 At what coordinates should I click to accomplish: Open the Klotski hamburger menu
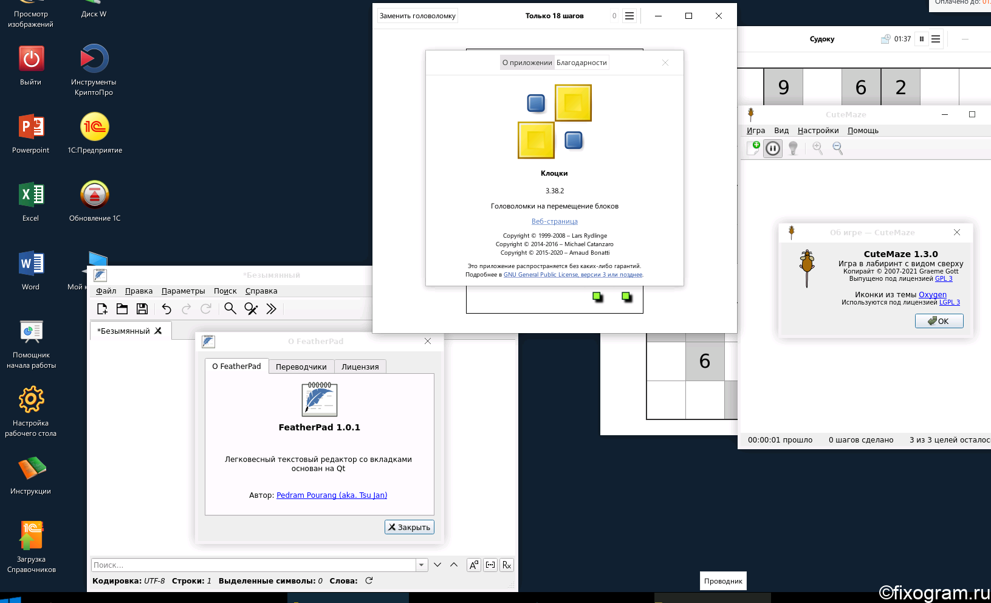point(629,16)
